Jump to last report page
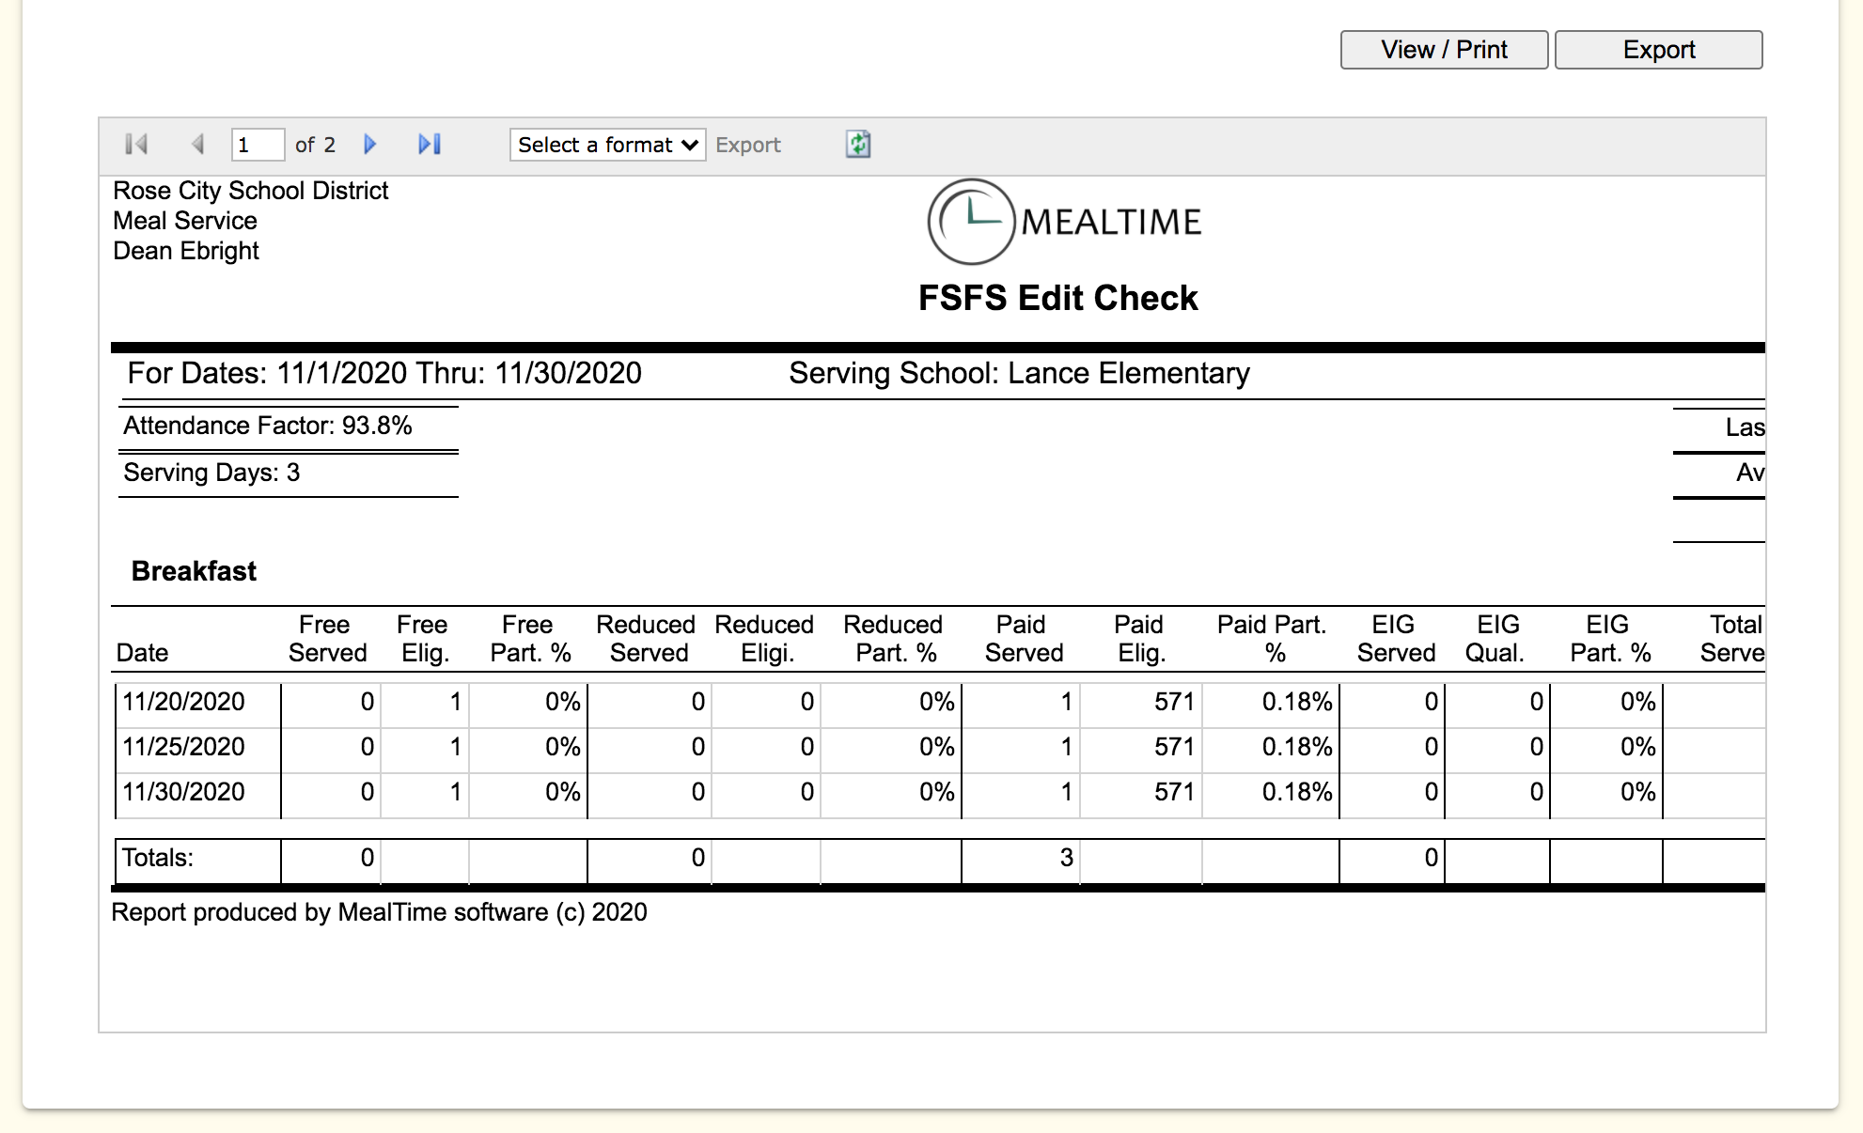Viewport: 1863px width, 1133px height. pos(430,144)
